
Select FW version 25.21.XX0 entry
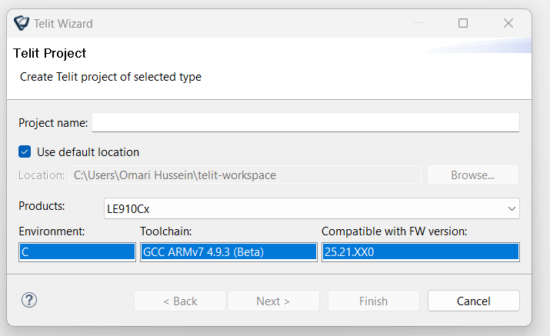[x=421, y=252]
